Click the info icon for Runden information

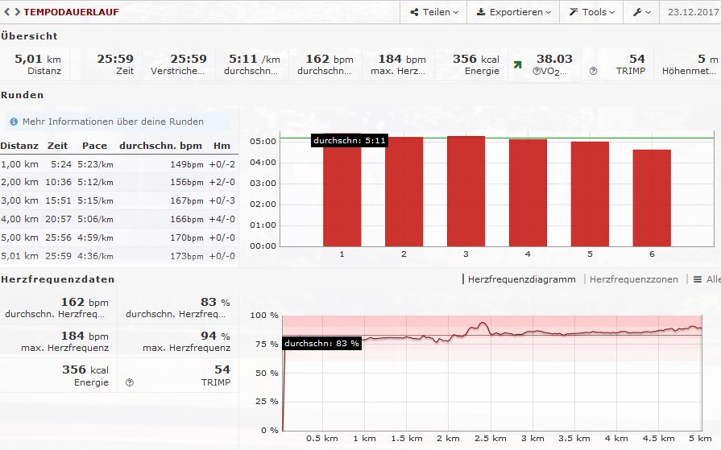pos(14,122)
